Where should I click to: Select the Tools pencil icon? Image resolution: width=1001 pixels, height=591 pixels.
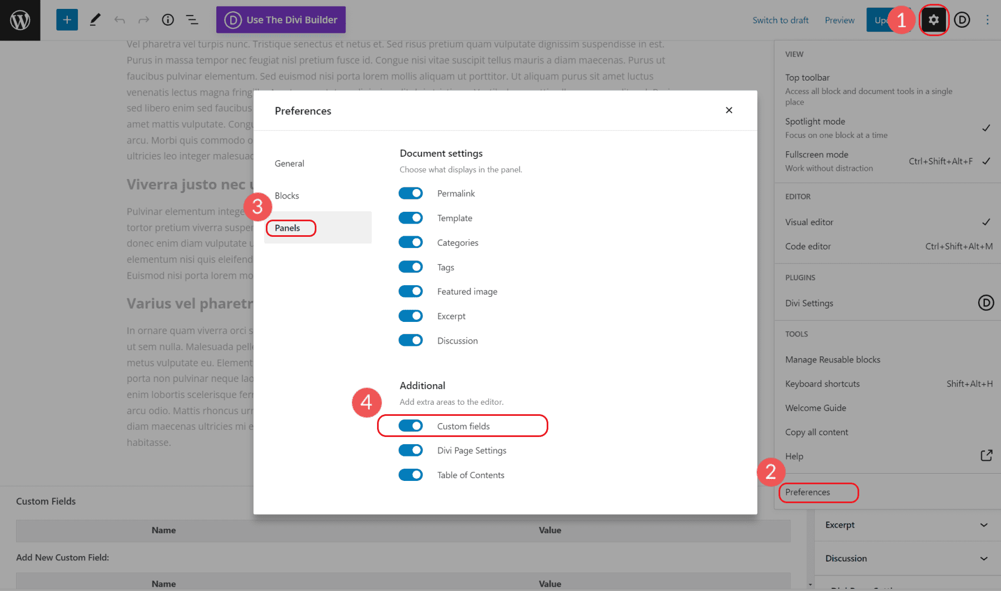point(95,19)
